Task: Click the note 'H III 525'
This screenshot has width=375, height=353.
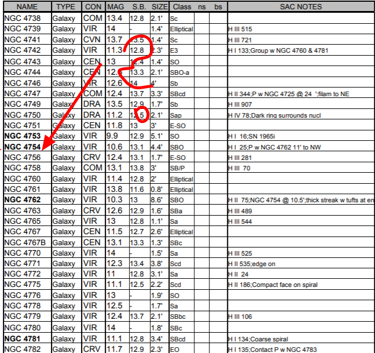Action: [240, 253]
